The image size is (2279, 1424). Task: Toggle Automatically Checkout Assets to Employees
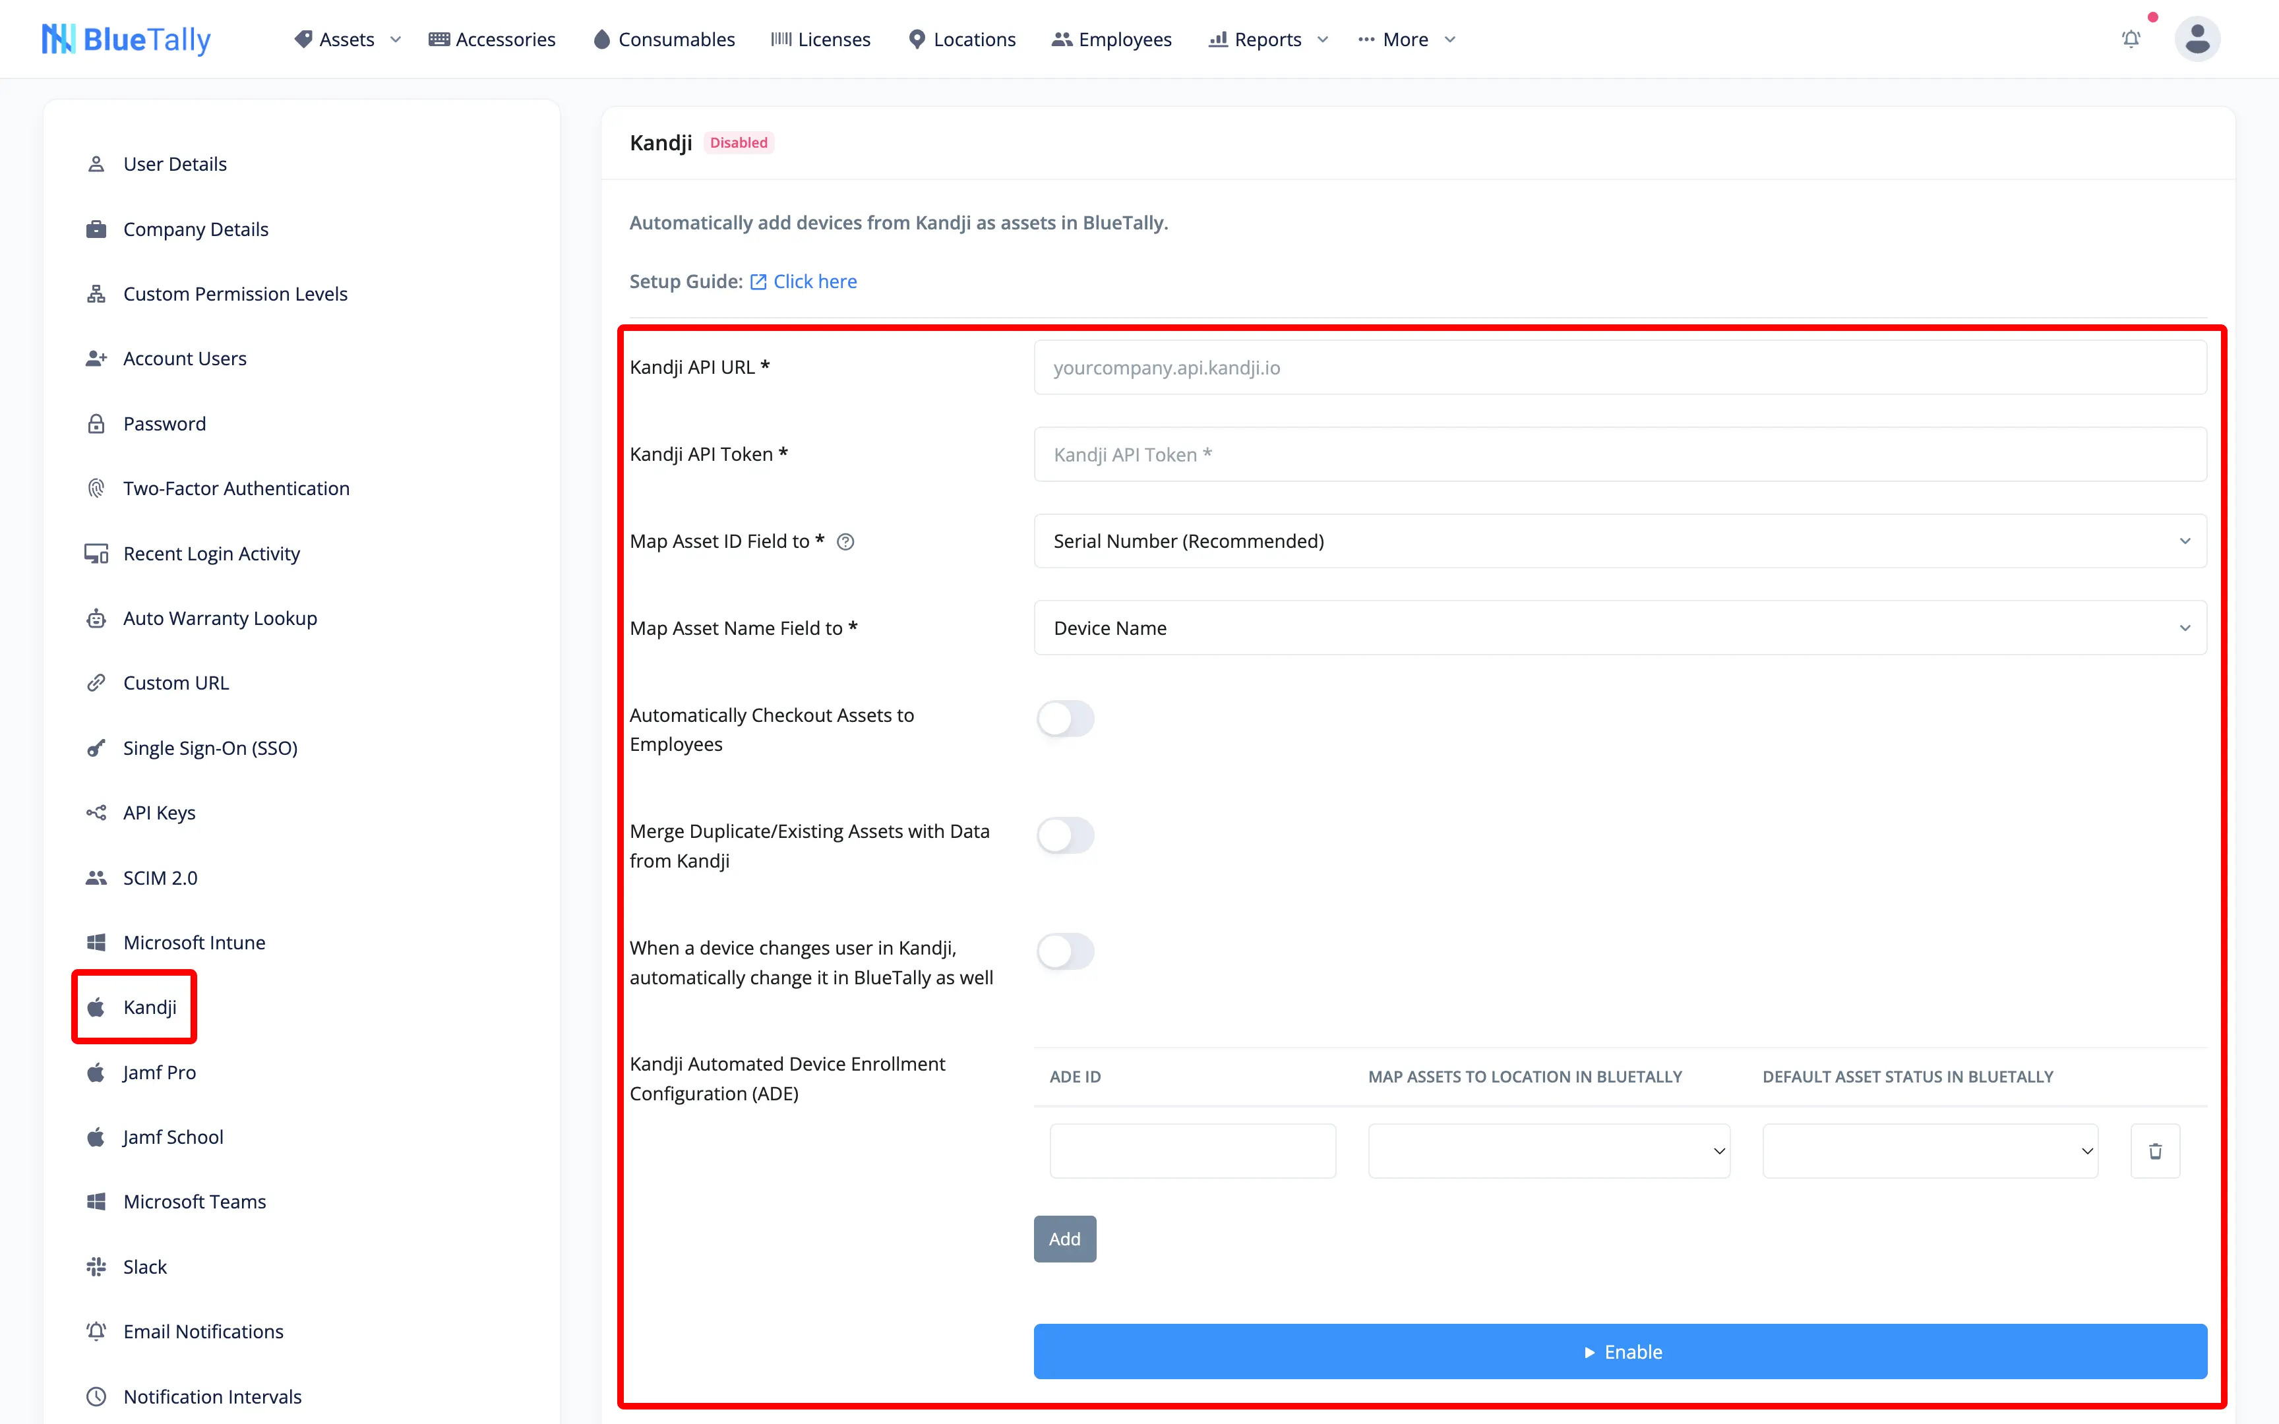(x=1065, y=719)
